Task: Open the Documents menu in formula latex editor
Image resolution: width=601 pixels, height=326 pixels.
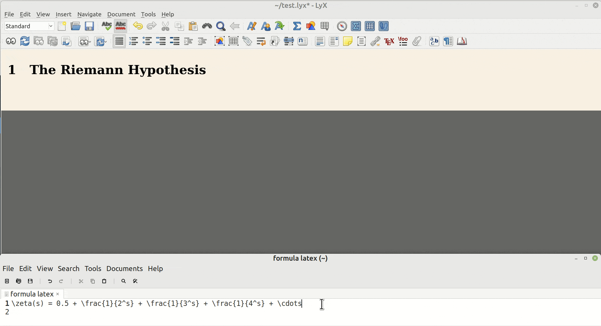Action: coord(124,269)
